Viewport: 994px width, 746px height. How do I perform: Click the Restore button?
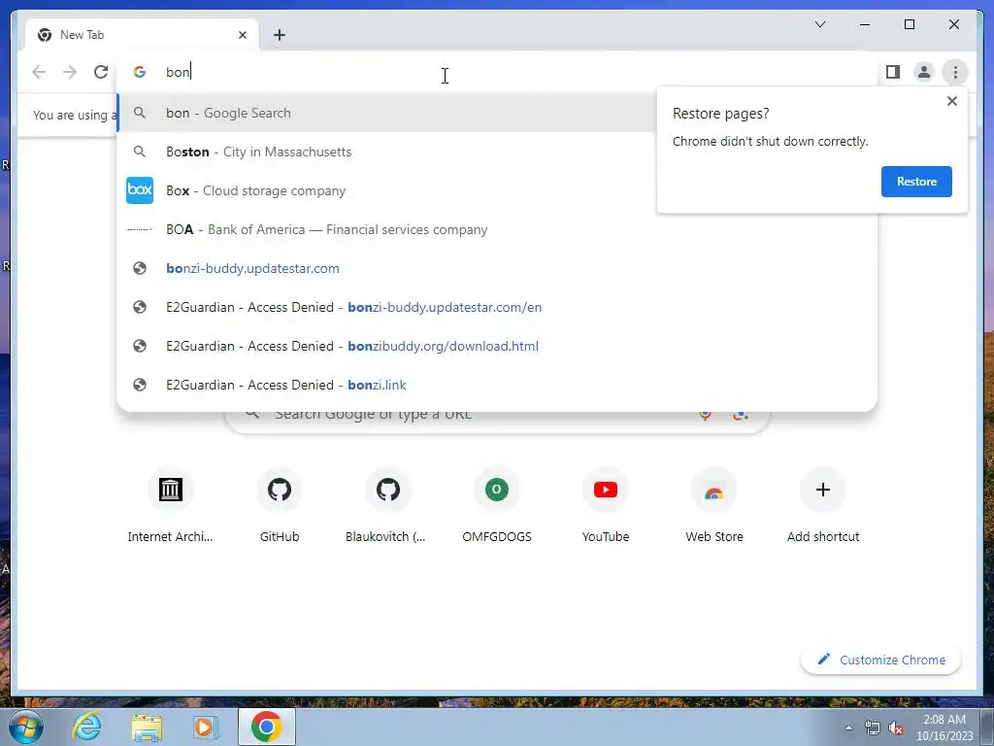pos(916,182)
